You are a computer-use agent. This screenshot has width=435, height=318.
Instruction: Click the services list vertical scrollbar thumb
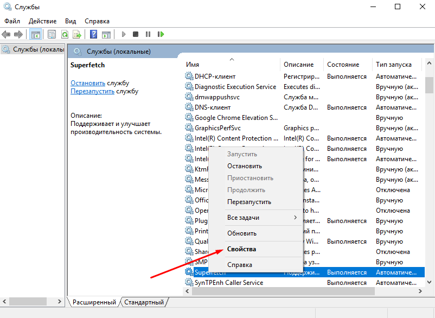click(x=429, y=85)
